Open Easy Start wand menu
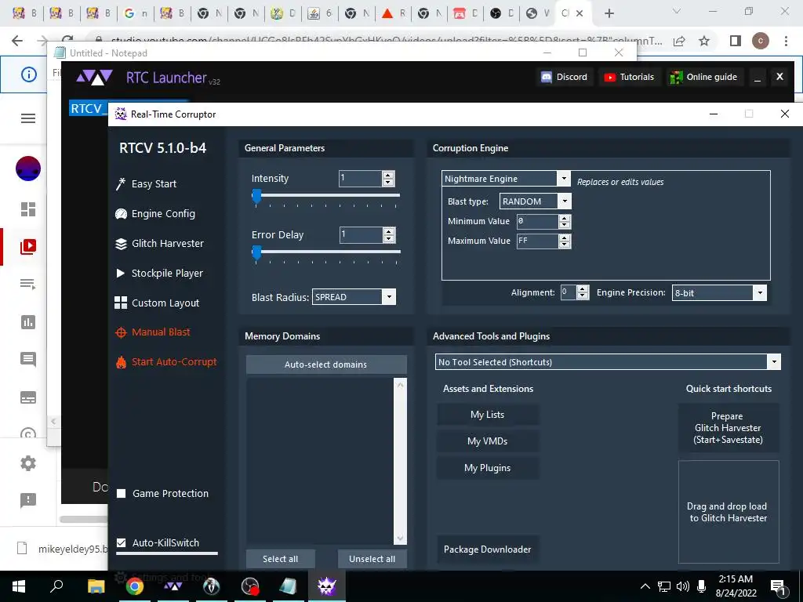Image resolution: width=803 pixels, height=602 pixels. (x=146, y=183)
